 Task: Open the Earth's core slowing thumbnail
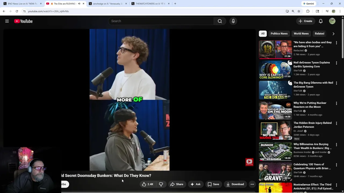pos(275,70)
